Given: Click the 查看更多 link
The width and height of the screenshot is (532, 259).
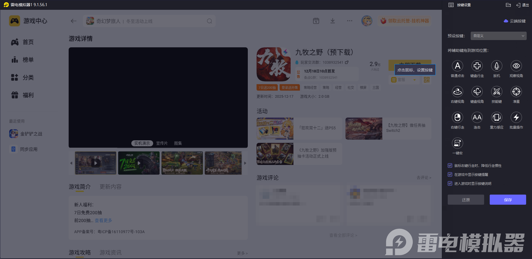Looking at the screenshot, I should [x=103, y=220].
